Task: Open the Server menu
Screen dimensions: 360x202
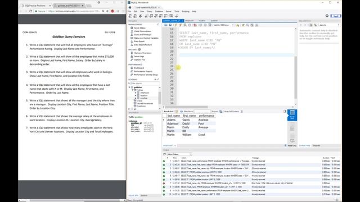Action: (x=169, y=11)
